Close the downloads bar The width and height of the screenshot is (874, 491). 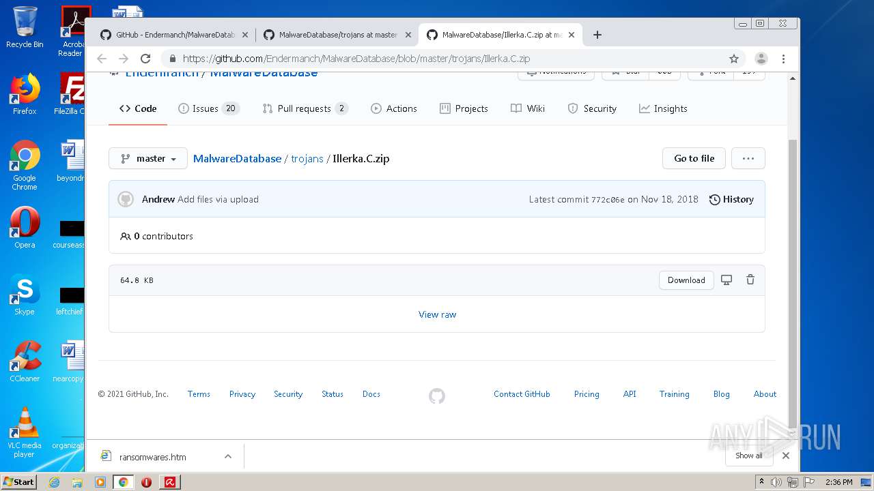[x=786, y=456]
